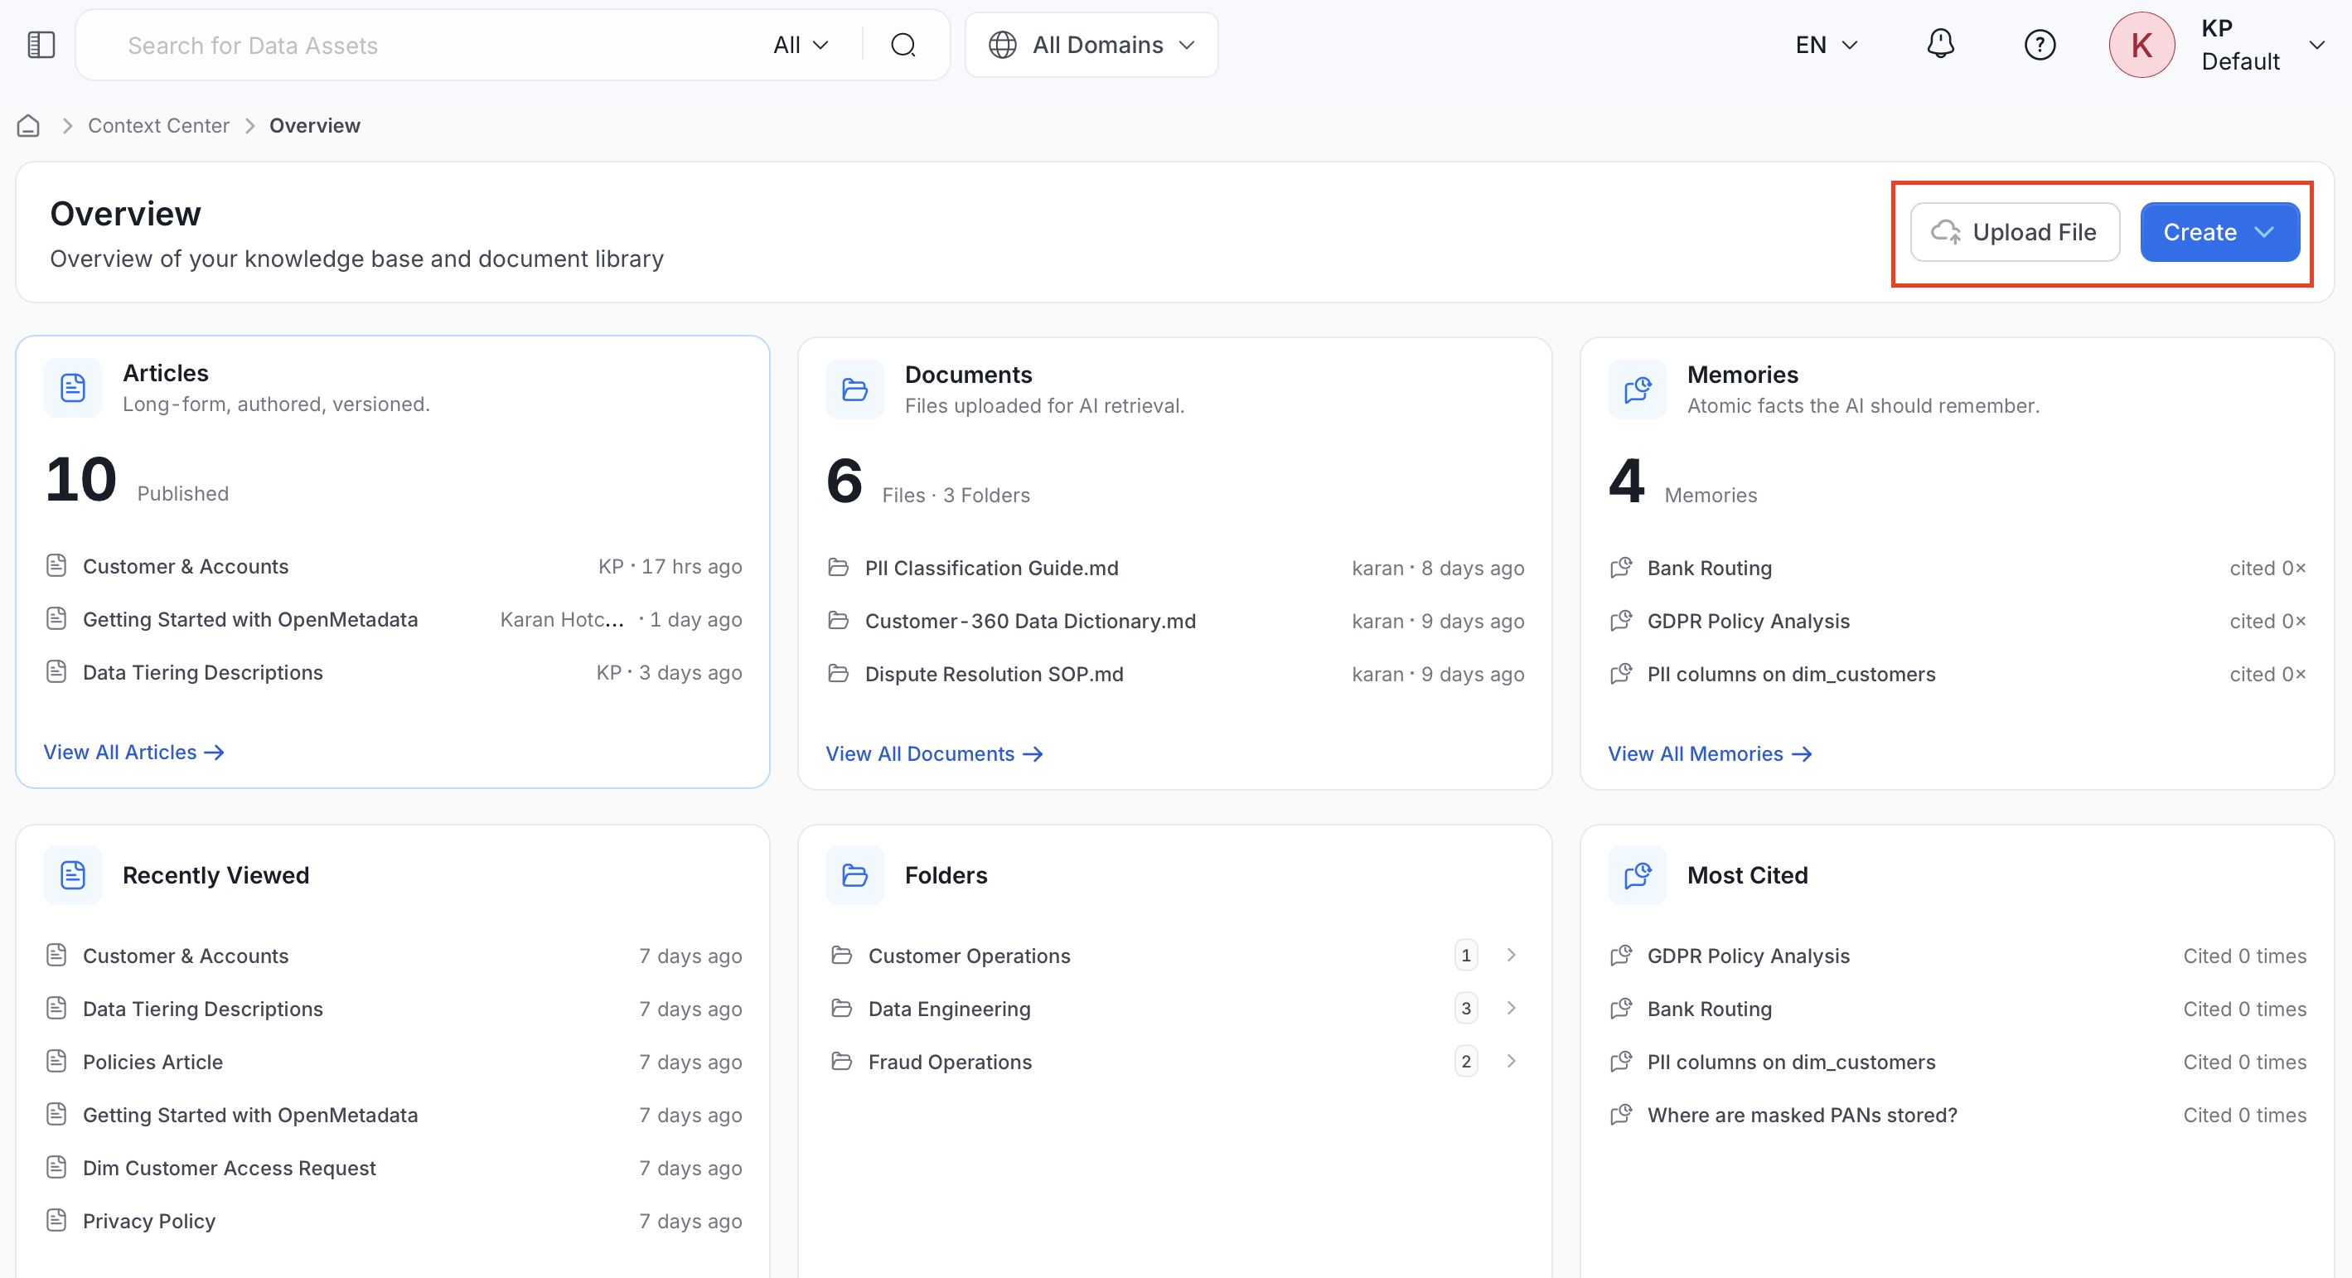Open the All Domains dropdown
The width and height of the screenshot is (2352, 1278).
click(1091, 45)
